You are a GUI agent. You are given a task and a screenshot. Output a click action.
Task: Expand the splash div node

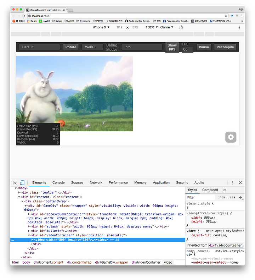tap(29, 226)
